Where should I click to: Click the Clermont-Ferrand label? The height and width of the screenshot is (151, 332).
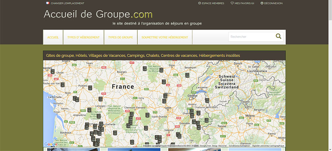[x=135, y=107]
